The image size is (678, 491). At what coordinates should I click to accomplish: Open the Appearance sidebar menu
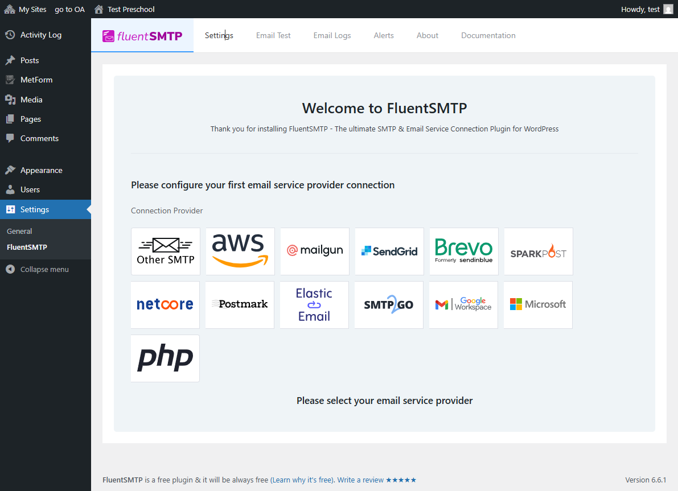point(41,170)
